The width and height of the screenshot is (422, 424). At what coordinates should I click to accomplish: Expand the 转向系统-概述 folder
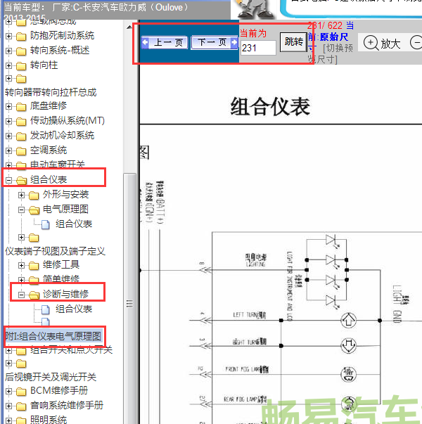point(8,51)
